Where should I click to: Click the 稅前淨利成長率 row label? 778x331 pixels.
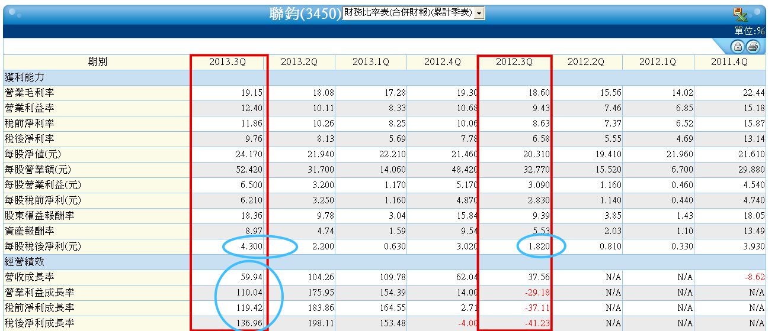point(40,307)
